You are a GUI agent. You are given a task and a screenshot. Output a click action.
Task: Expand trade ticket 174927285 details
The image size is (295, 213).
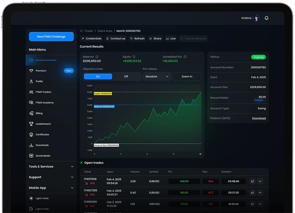(260, 193)
